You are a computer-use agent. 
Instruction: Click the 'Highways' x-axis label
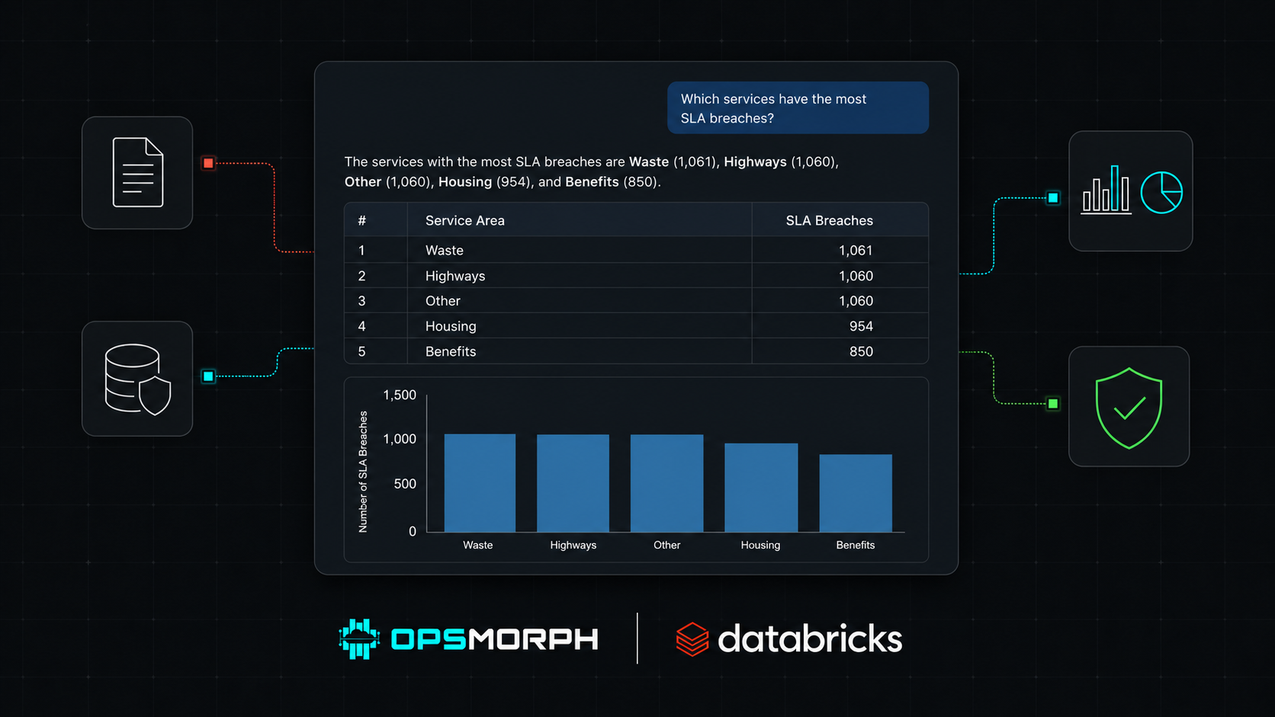pyautogui.click(x=573, y=546)
